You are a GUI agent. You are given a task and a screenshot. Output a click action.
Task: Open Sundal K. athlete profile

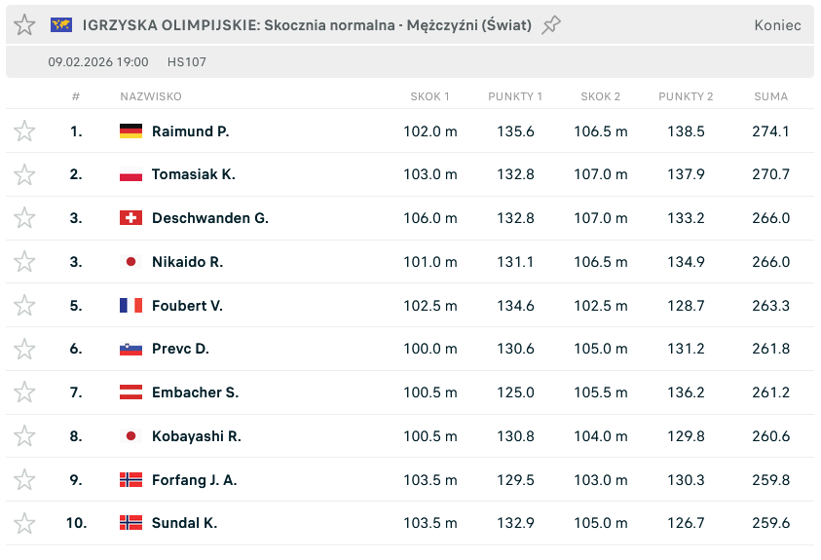pos(184,523)
